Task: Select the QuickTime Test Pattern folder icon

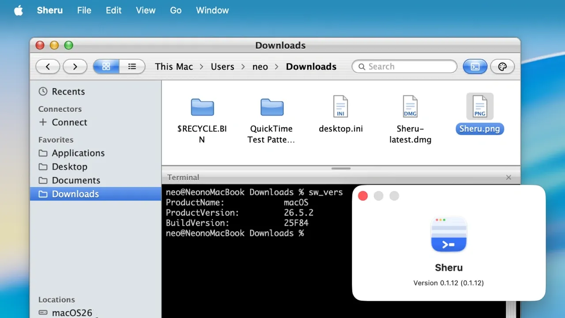Action: [271, 107]
